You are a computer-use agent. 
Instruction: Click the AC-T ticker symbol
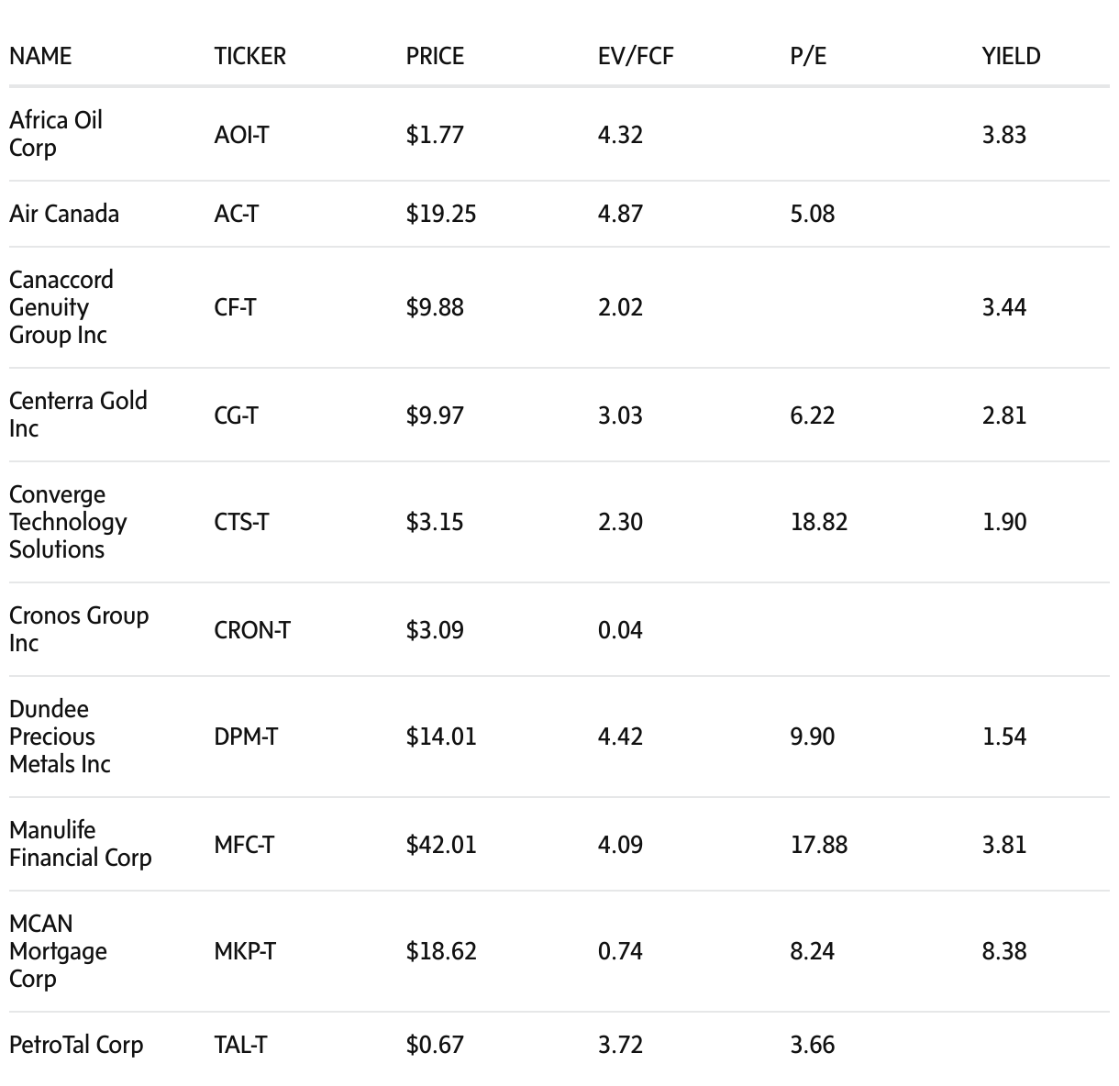237,214
